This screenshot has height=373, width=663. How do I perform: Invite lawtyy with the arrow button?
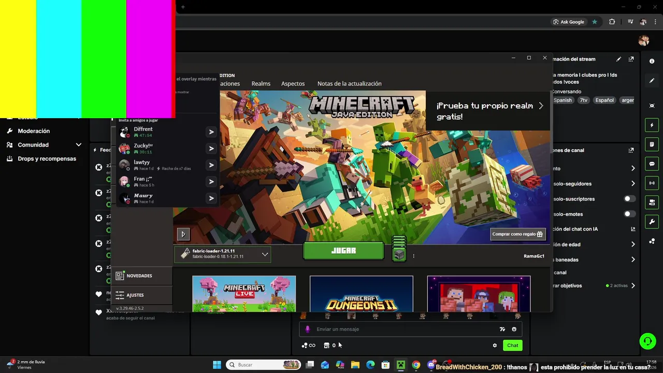(x=211, y=165)
